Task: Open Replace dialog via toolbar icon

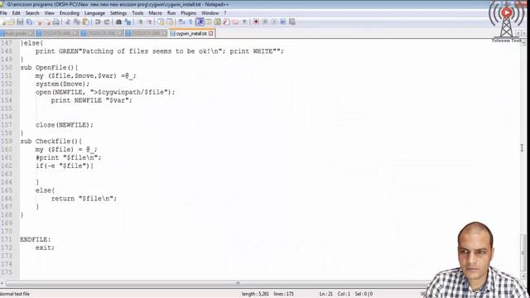Action: click(x=128, y=22)
